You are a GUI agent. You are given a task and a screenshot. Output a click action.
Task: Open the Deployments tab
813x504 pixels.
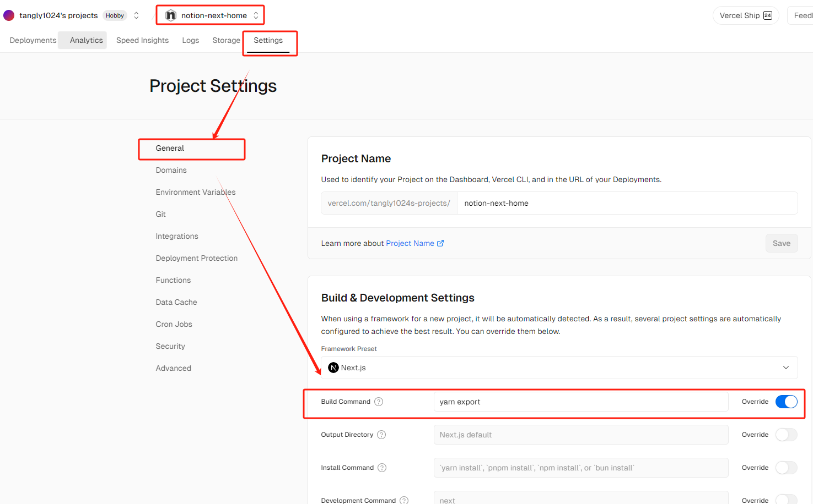pyautogui.click(x=33, y=40)
